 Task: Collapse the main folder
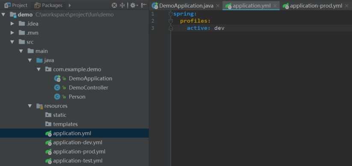(21, 51)
